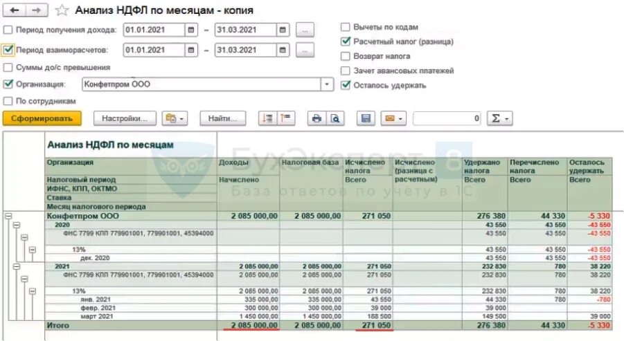Collapse the 2021 tax period group
The height and width of the screenshot is (341, 624).
coord(17,266)
